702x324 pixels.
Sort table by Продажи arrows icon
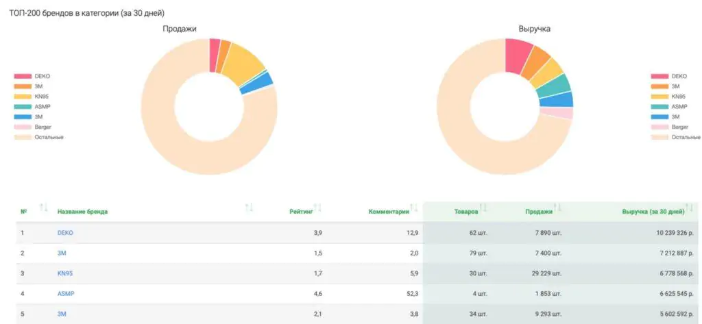click(x=557, y=208)
